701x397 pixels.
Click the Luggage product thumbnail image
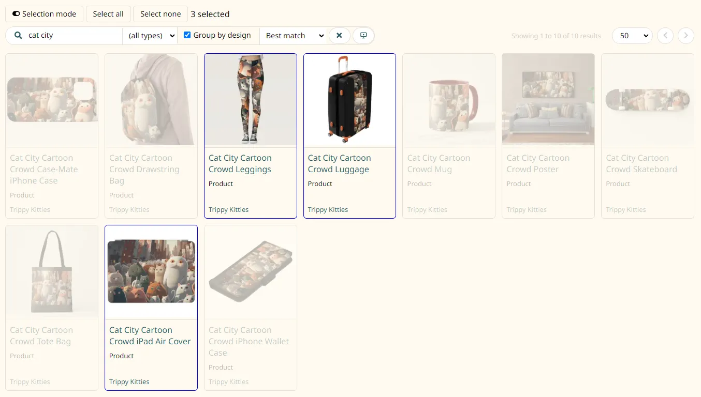click(x=349, y=99)
